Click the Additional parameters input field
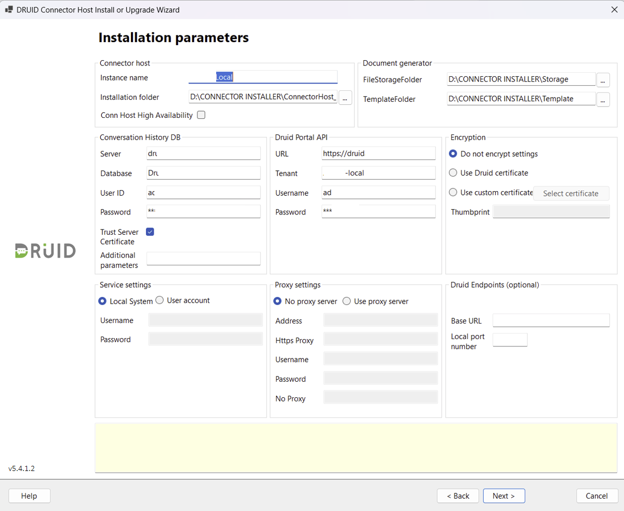The height and width of the screenshot is (511, 624). tap(203, 259)
